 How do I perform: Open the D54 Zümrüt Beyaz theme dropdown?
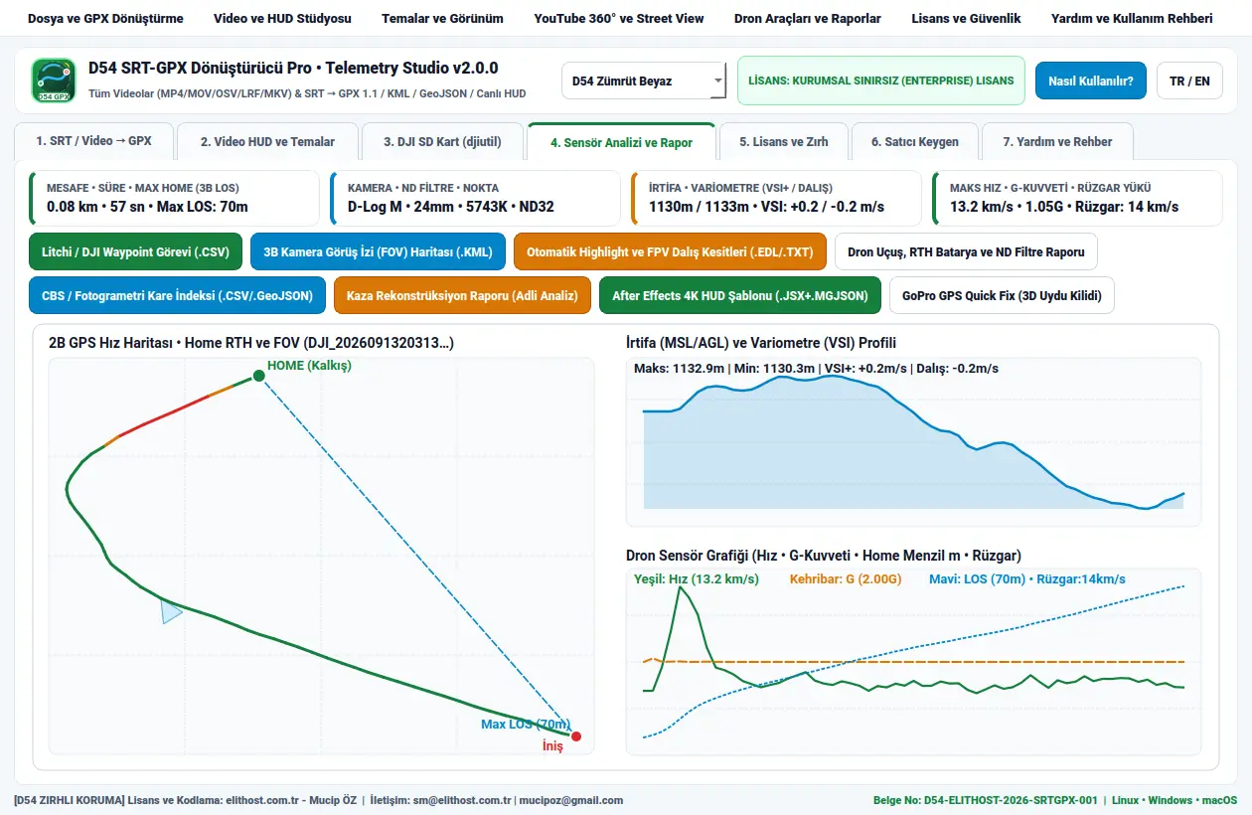(644, 81)
